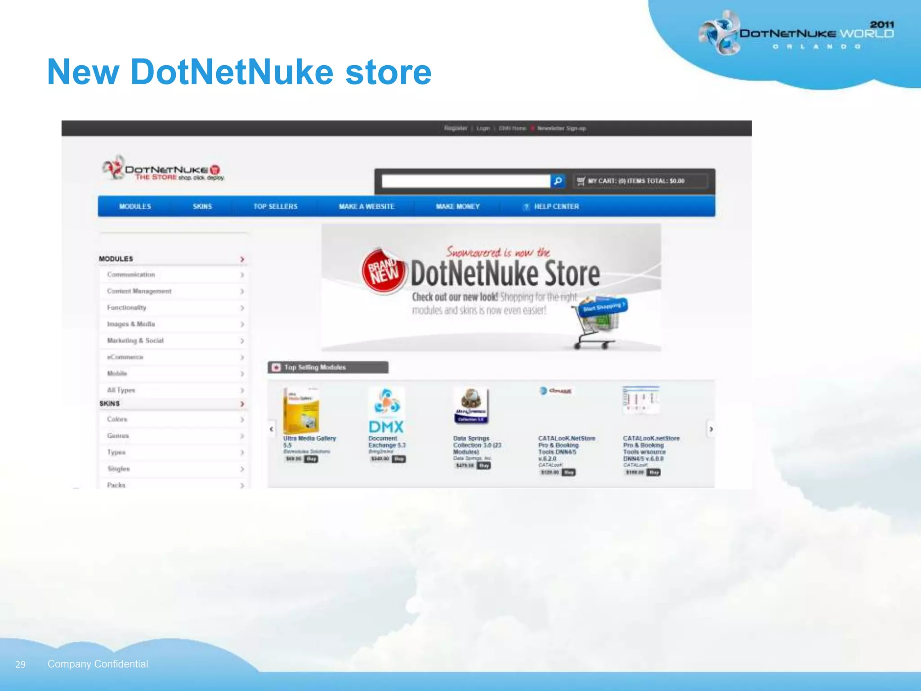
Task: Click the Help Center question mark icon
Action: click(x=526, y=206)
